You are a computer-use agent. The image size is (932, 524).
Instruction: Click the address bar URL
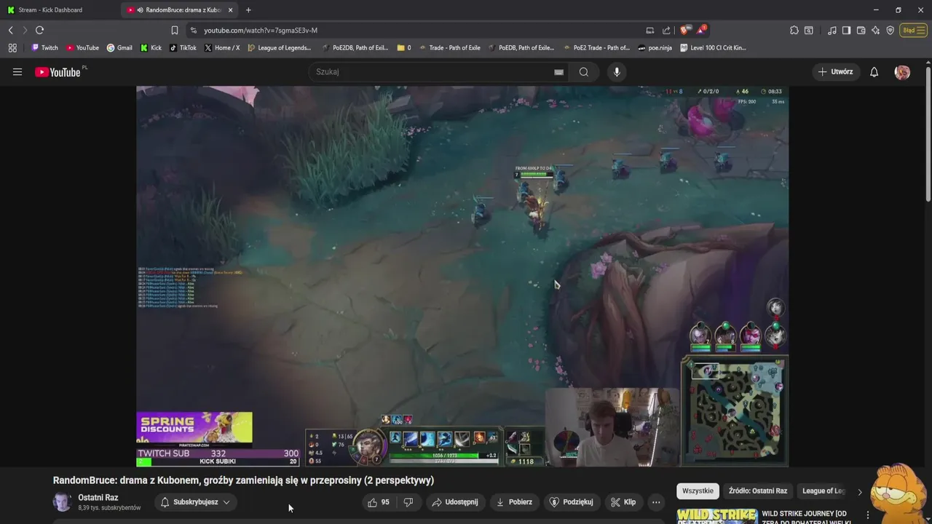tap(261, 30)
